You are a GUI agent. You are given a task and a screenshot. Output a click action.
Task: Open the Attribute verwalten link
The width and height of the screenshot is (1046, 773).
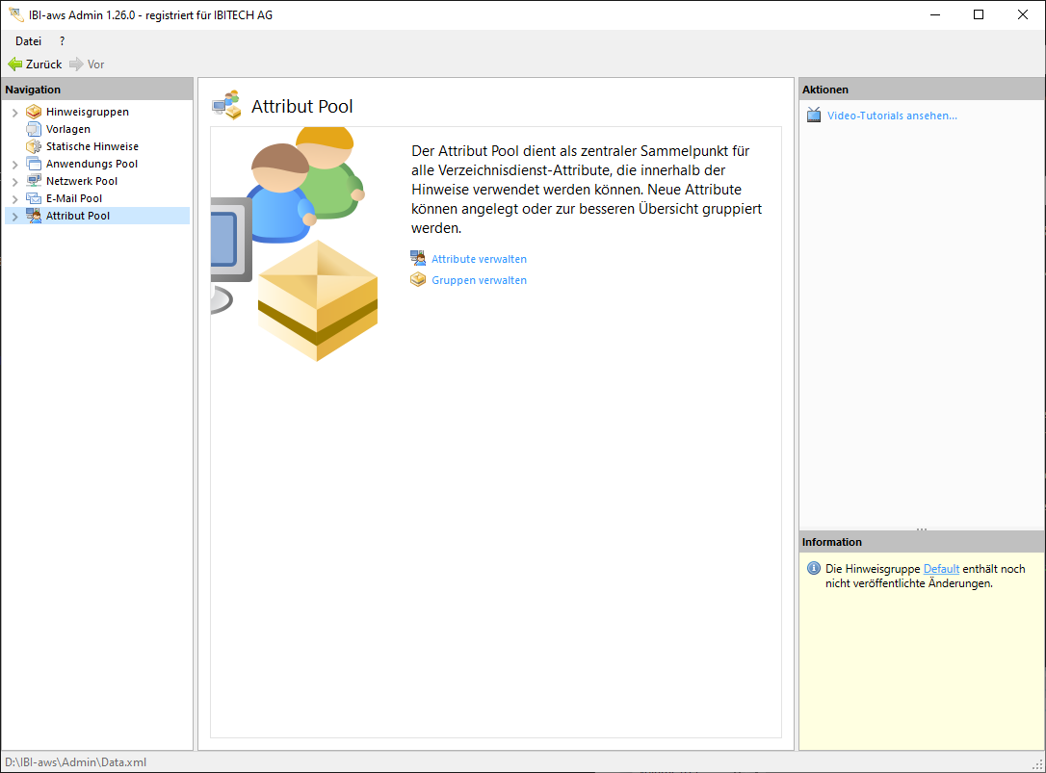tap(479, 259)
